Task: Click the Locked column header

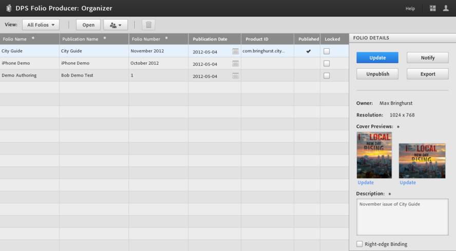Action: coord(334,39)
